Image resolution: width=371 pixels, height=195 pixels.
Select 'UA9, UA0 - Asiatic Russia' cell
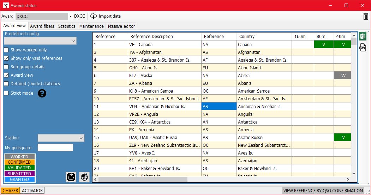click(x=164, y=138)
